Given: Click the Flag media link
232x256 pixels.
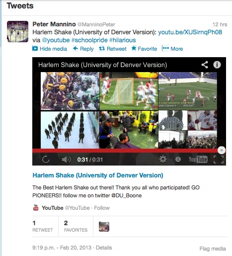Looking at the screenshot, I should coord(213,249).
